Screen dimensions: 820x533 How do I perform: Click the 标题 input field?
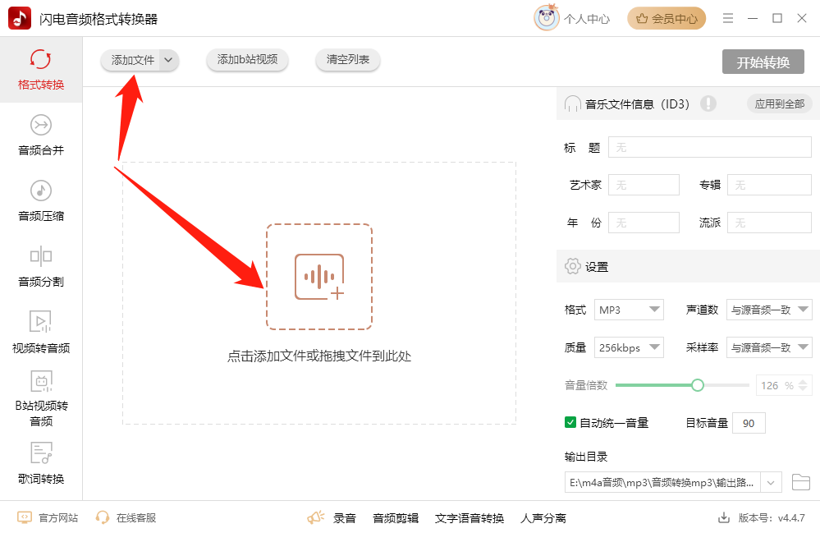710,148
